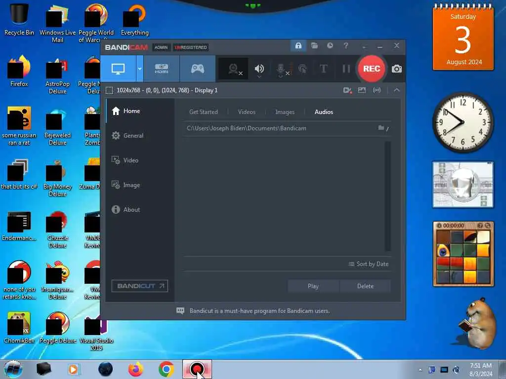Click the lock icon in title bar
The width and height of the screenshot is (506, 379).
click(x=298, y=46)
